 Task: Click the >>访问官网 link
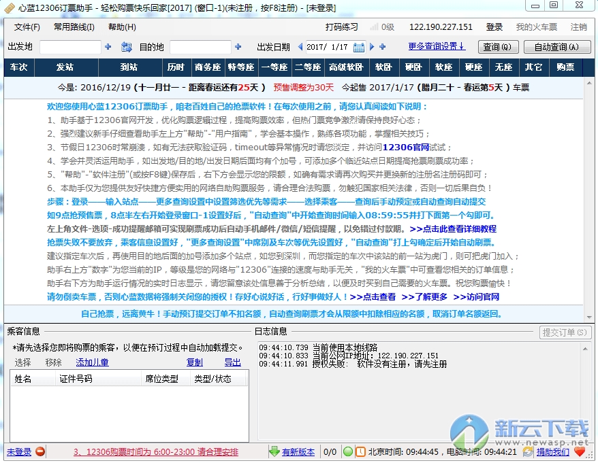[x=476, y=296]
